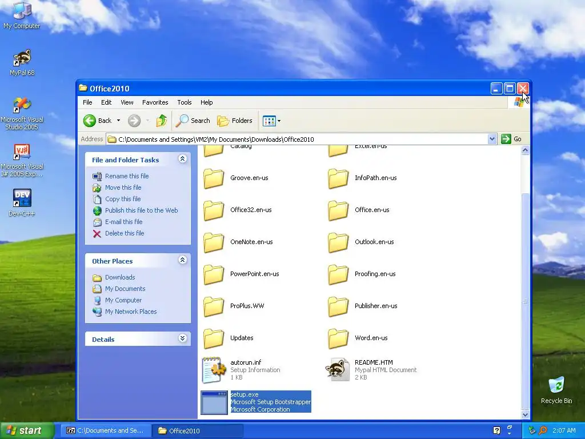Image resolution: width=585 pixels, height=439 pixels.
Task: Expand the Details panel
Action: (182, 338)
